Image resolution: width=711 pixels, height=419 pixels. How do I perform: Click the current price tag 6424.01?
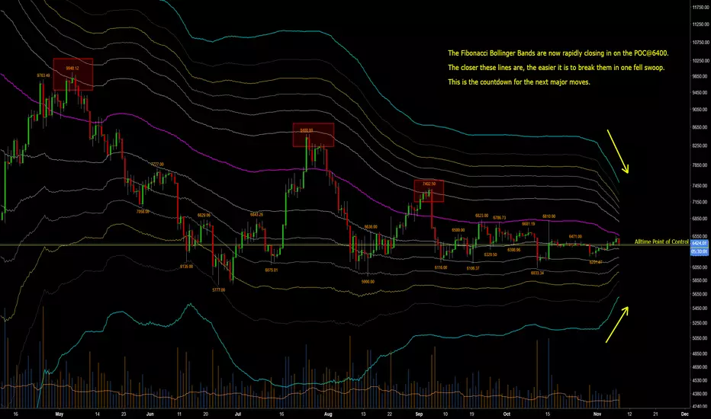[700, 243]
